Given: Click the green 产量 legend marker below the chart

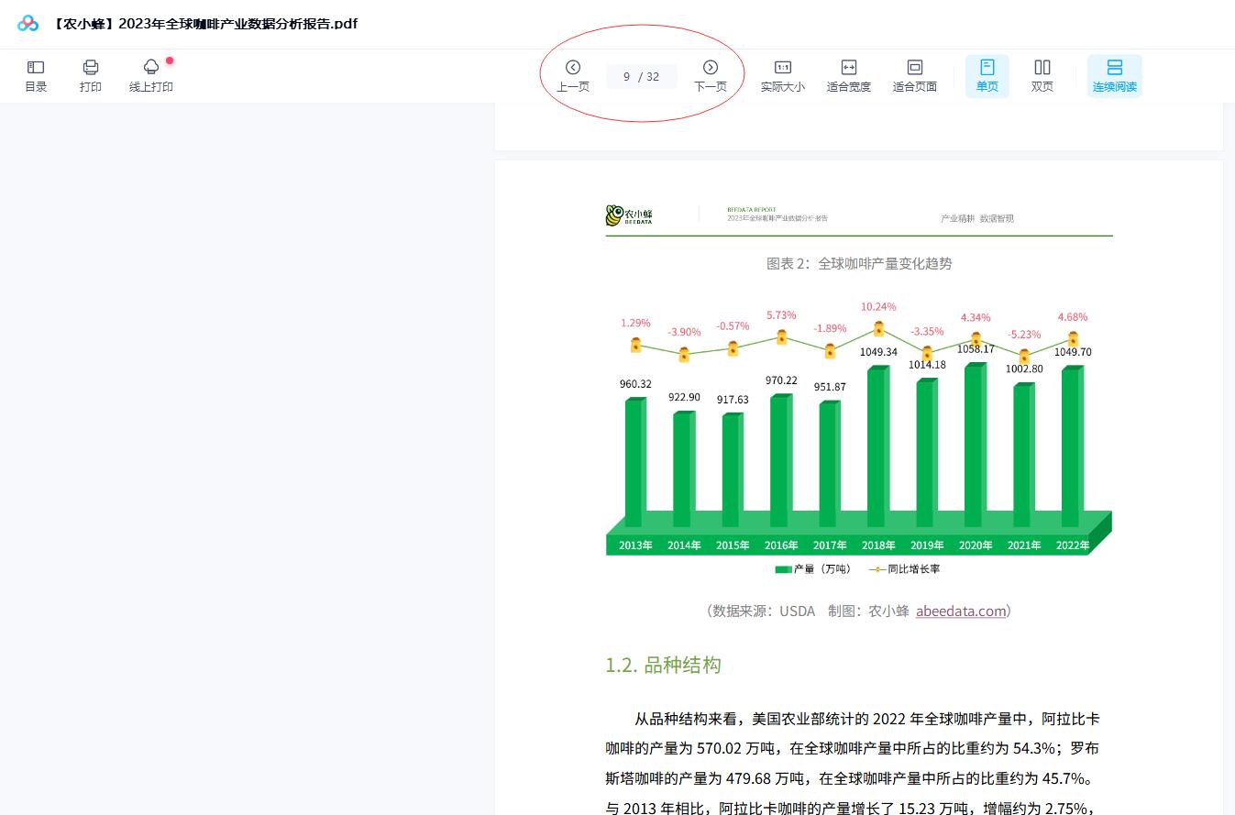Looking at the screenshot, I should tap(784, 568).
